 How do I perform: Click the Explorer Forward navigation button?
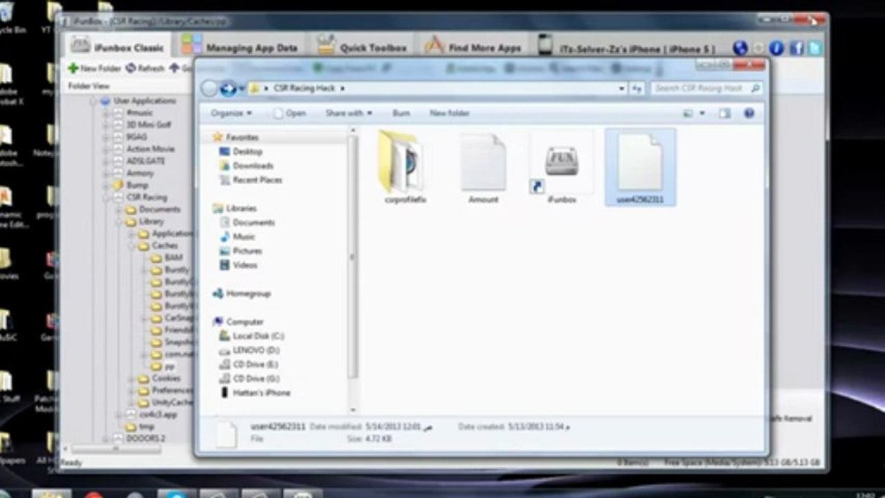pos(228,89)
